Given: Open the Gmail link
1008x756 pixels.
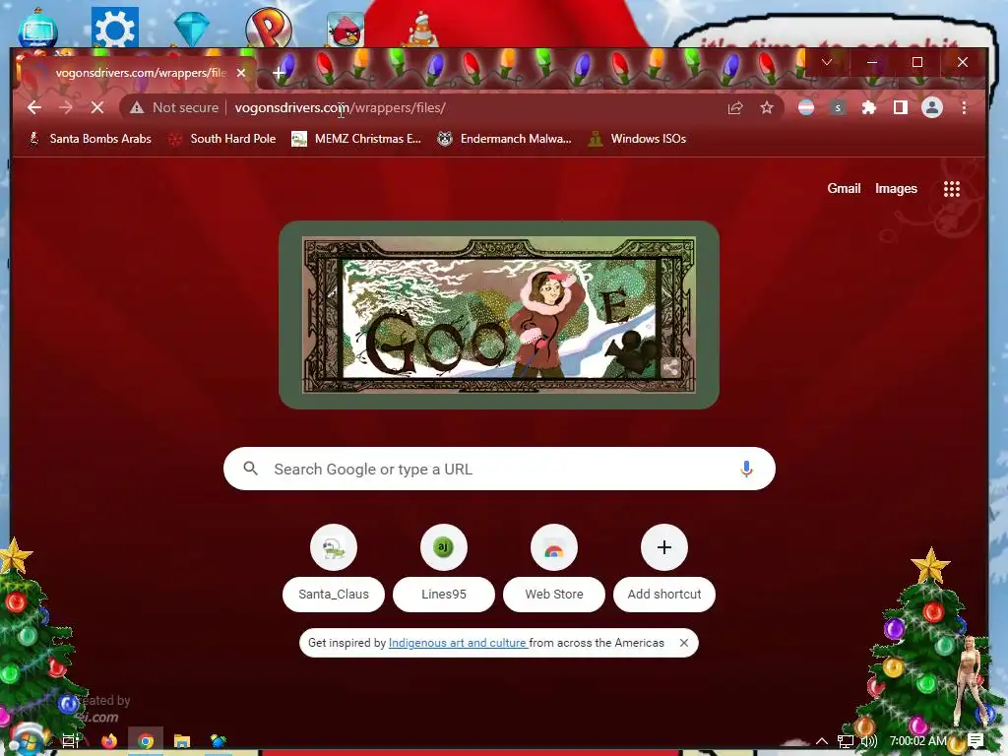Looking at the screenshot, I should (x=844, y=188).
